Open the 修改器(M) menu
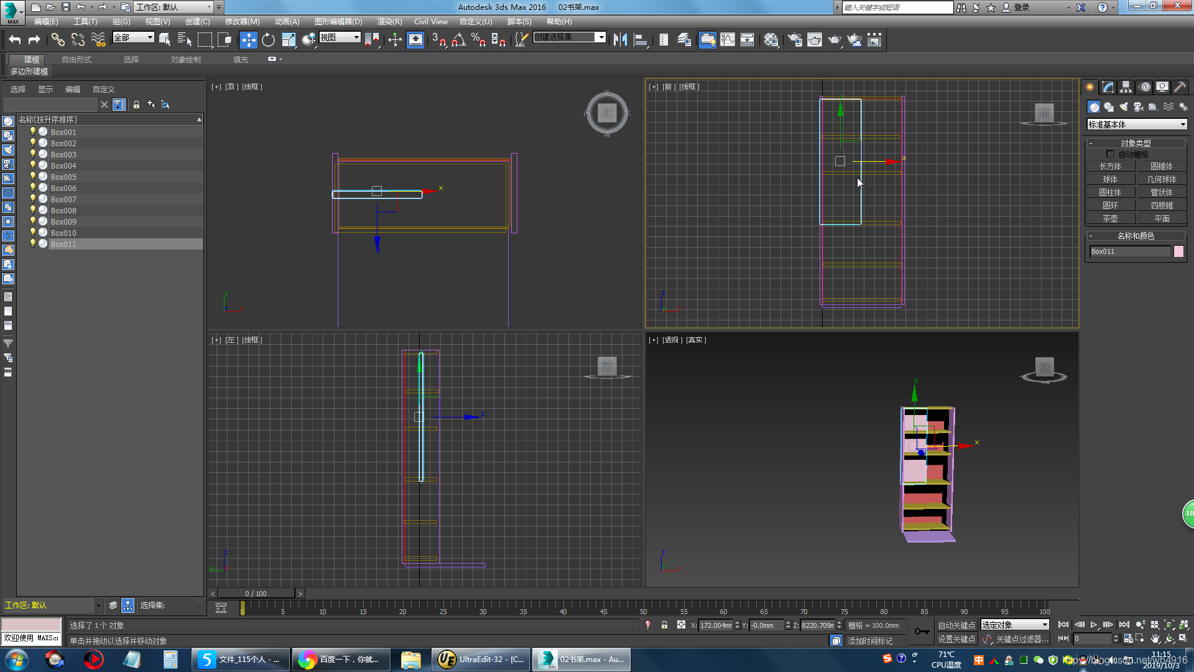The height and width of the screenshot is (672, 1194). (x=242, y=22)
